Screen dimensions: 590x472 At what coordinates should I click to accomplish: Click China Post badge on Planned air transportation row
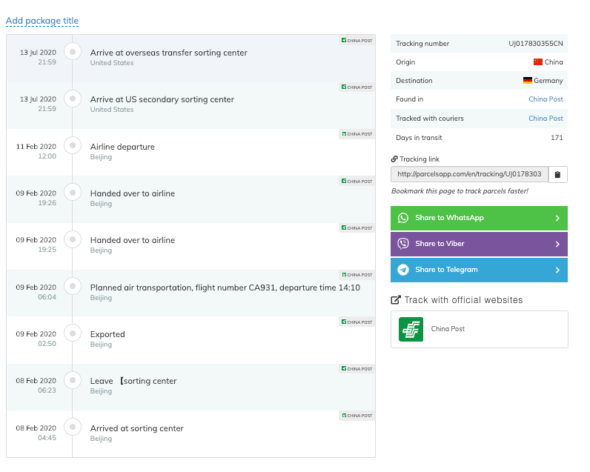(x=357, y=275)
